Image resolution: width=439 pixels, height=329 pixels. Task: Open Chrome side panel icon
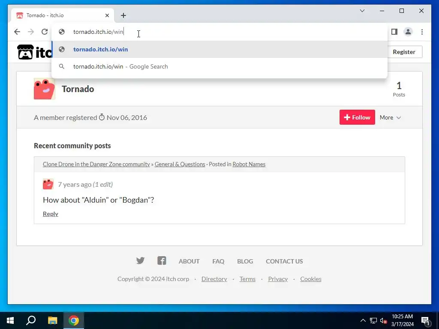[394, 32]
